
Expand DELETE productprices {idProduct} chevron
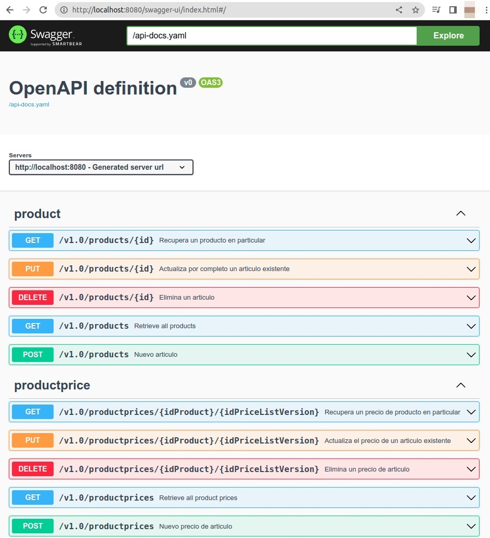click(471, 469)
